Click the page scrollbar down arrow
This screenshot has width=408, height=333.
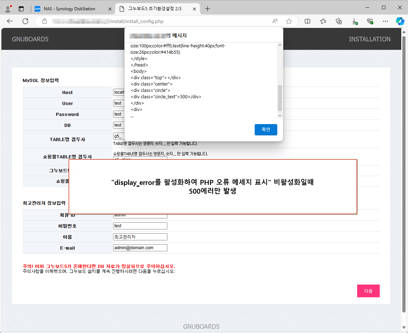click(x=404, y=328)
